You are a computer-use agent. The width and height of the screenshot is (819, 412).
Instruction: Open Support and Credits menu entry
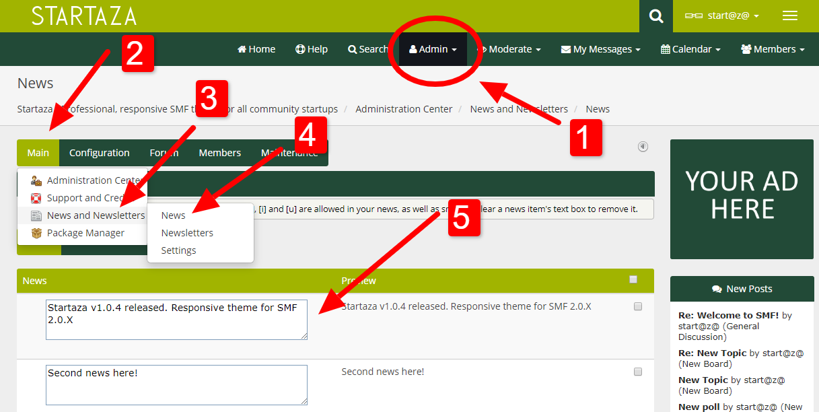pyautogui.click(x=82, y=198)
